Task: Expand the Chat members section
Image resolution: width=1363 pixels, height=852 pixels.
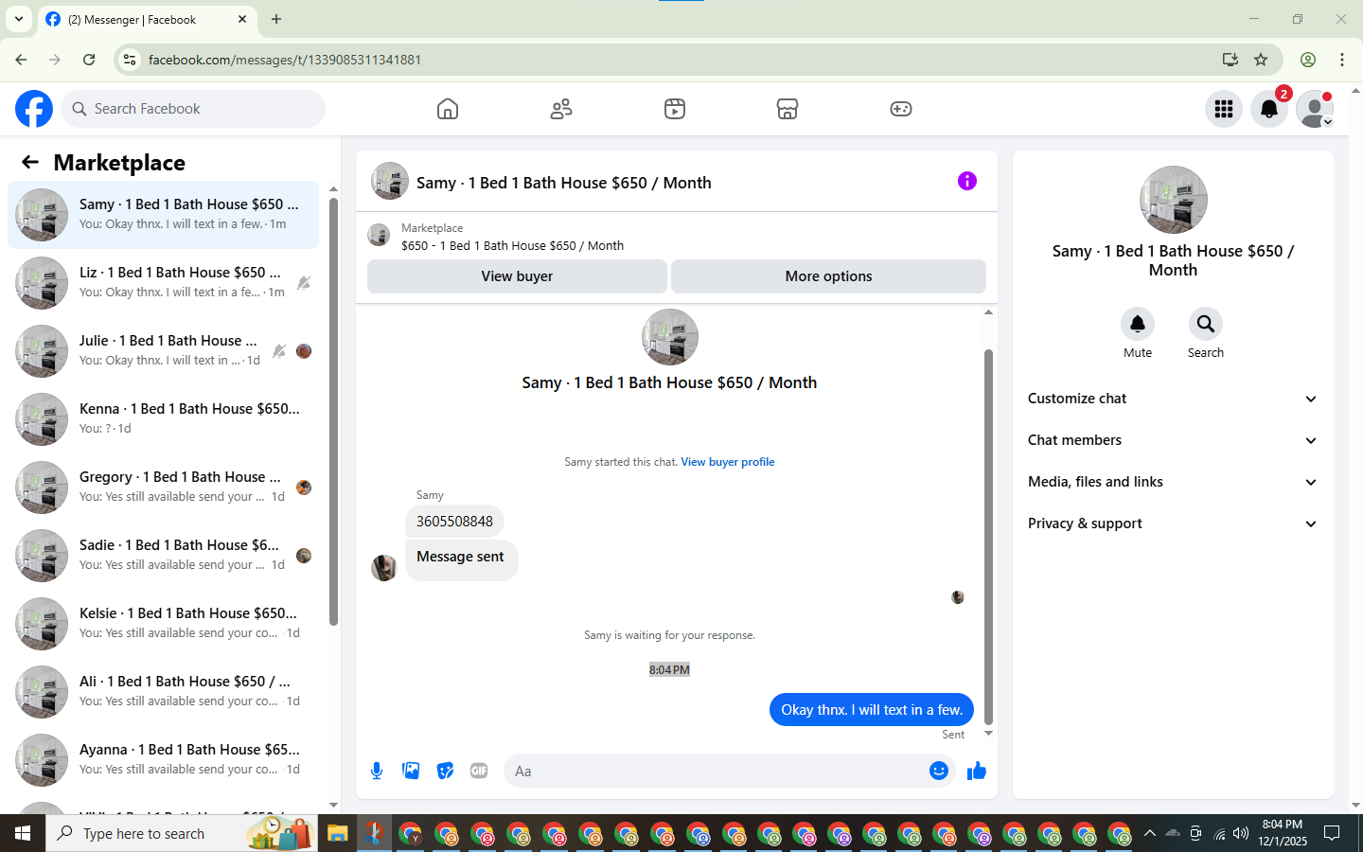Action: coord(1173,440)
